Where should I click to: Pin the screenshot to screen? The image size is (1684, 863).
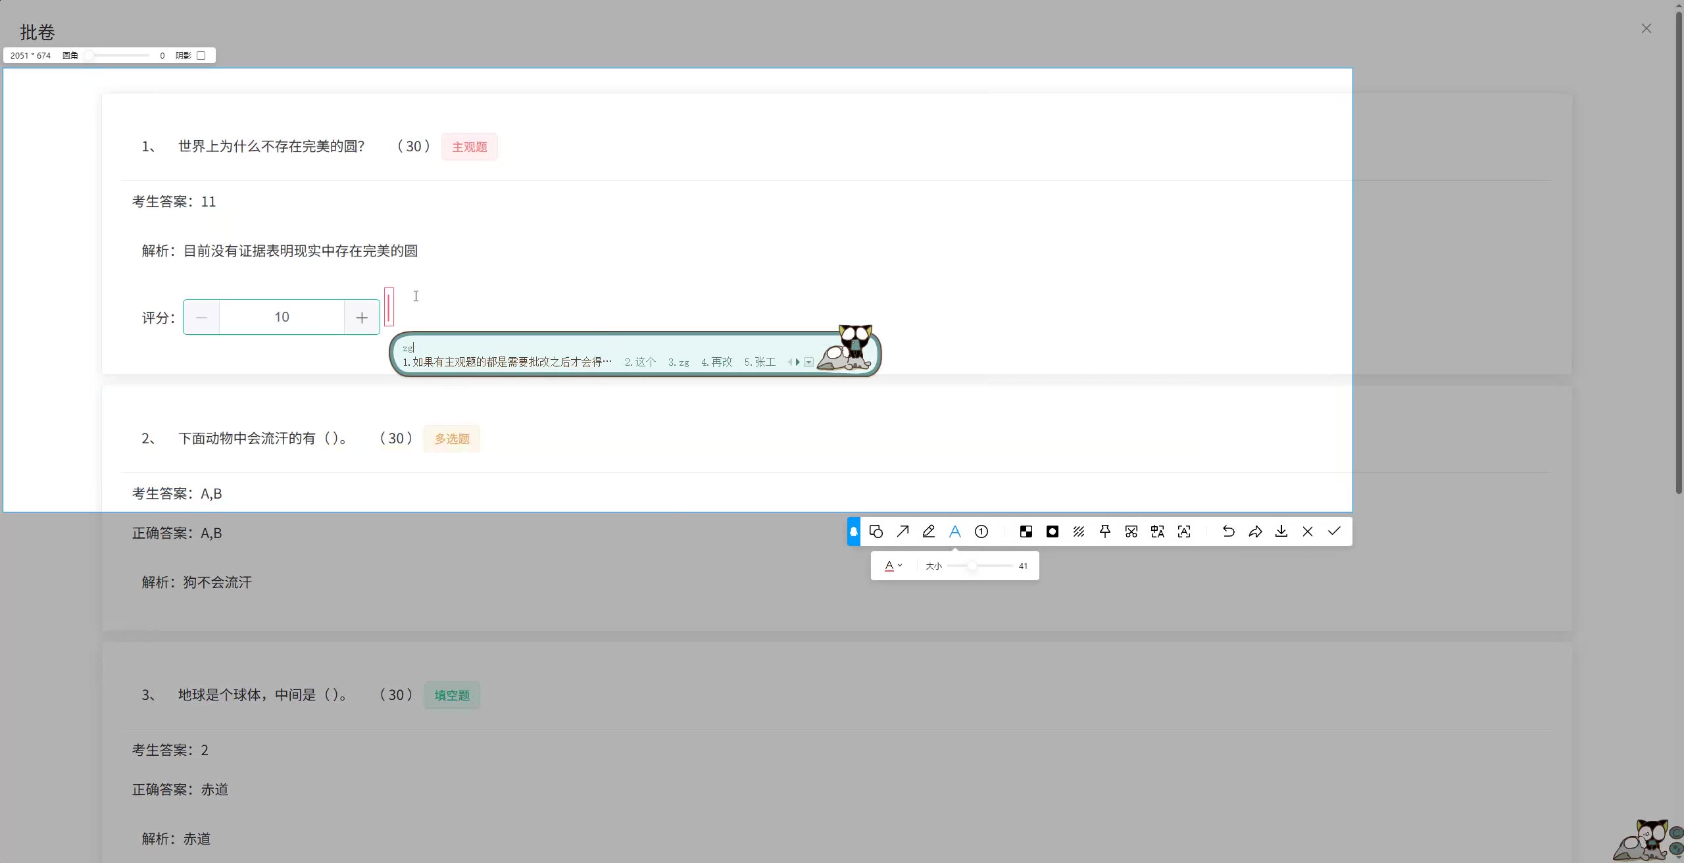1105,531
